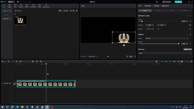Click the Mirror icon in timeline toolbar
The image size is (194, 109).
pyautogui.click(x=33, y=61)
